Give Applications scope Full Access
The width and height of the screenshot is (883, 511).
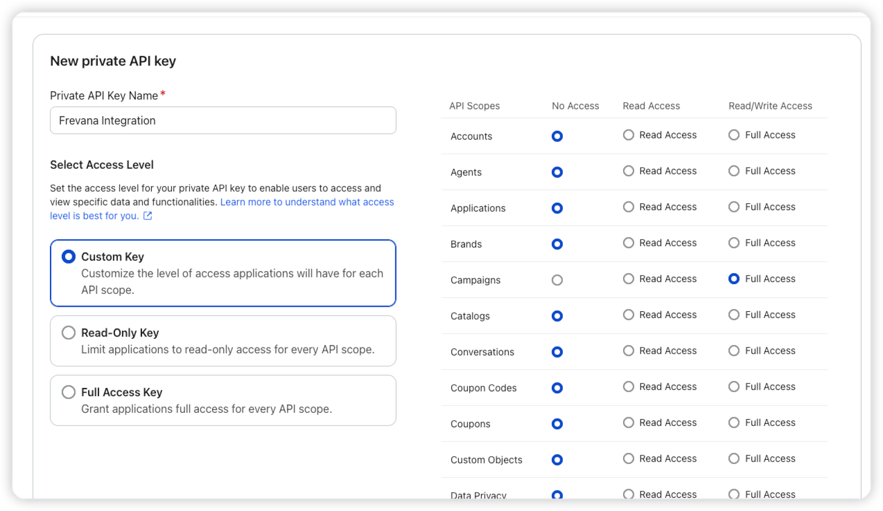(734, 207)
